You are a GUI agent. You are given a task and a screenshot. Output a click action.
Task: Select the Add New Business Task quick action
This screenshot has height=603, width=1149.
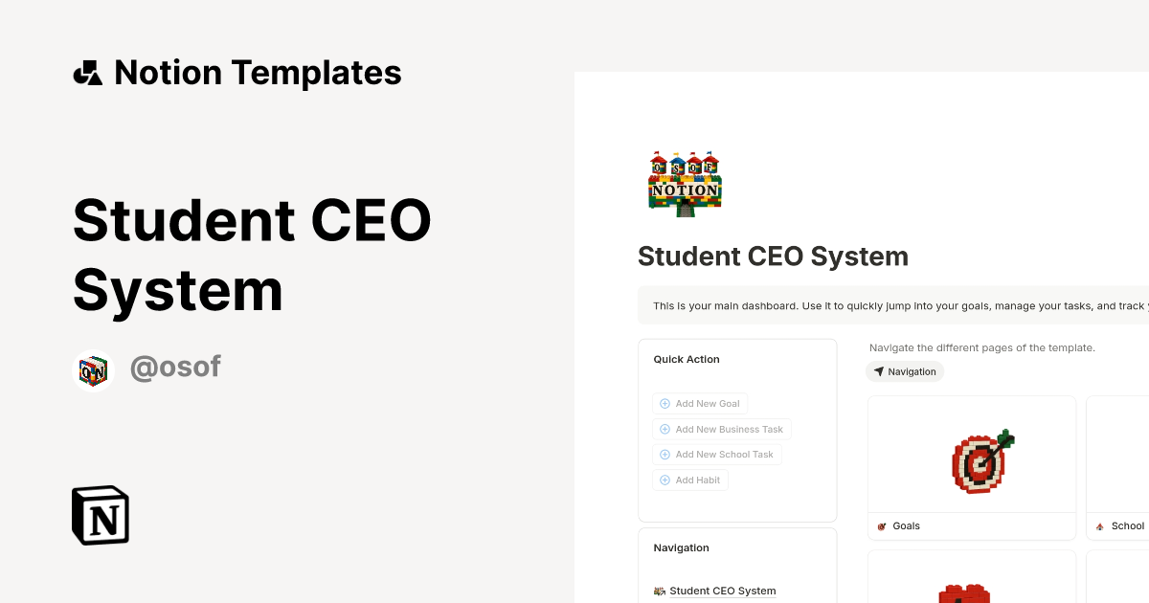(722, 429)
